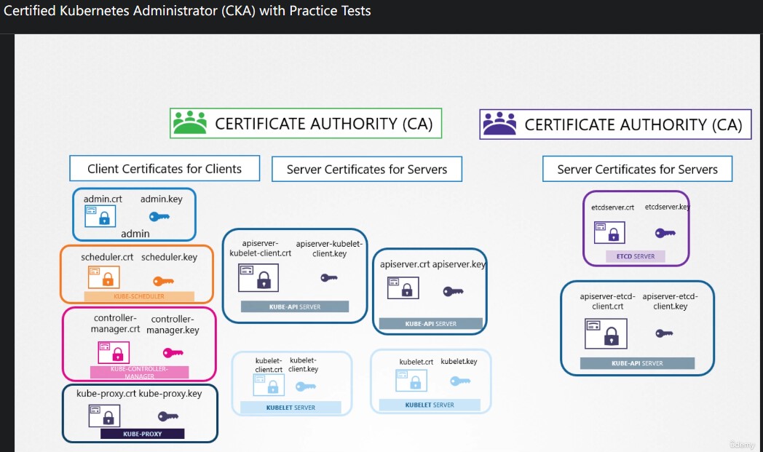Click the 'admin' caption text

point(135,234)
